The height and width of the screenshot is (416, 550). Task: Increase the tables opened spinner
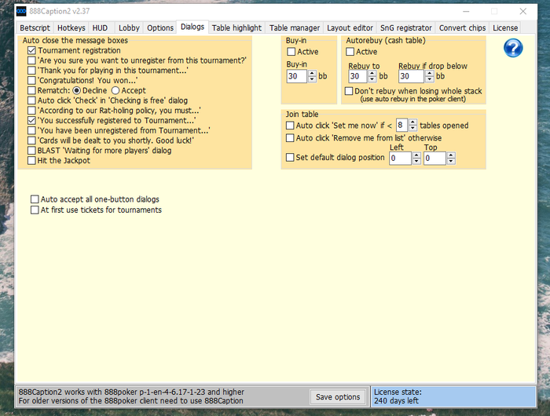coord(412,122)
